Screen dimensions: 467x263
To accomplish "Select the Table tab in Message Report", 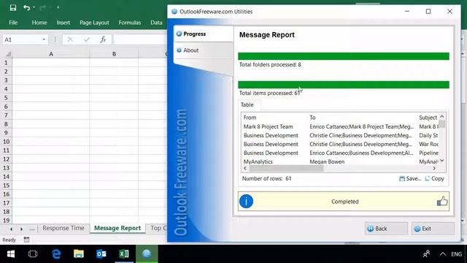I will pyautogui.click(x=247, y=104).
